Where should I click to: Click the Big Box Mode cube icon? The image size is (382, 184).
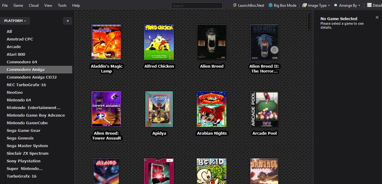pyautogui.click(x=271, y=5)
